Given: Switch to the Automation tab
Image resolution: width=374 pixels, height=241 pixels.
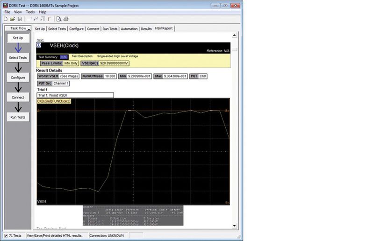Looking at the screenshot, I should pos(129,29).
